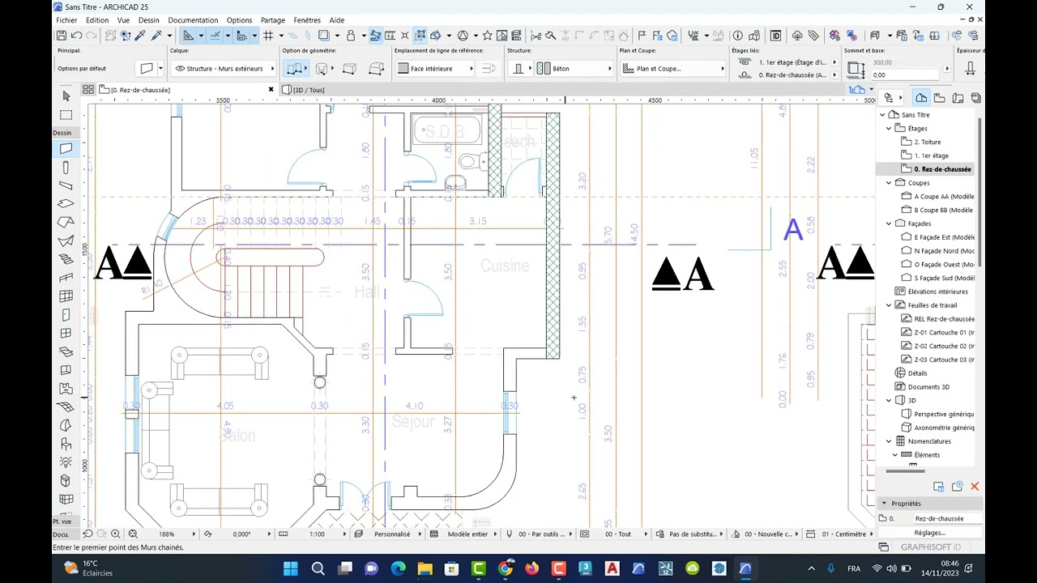
Task: Toggle Guide Lines button in toolbar
Action: point(189,36)
